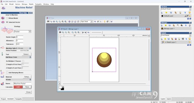
Task: Switch to the Assistant tab
Action: click(11, 99)
